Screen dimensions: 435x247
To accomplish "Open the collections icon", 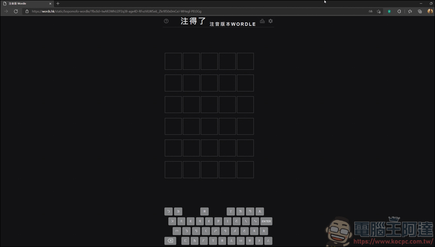I will [420, 11].
